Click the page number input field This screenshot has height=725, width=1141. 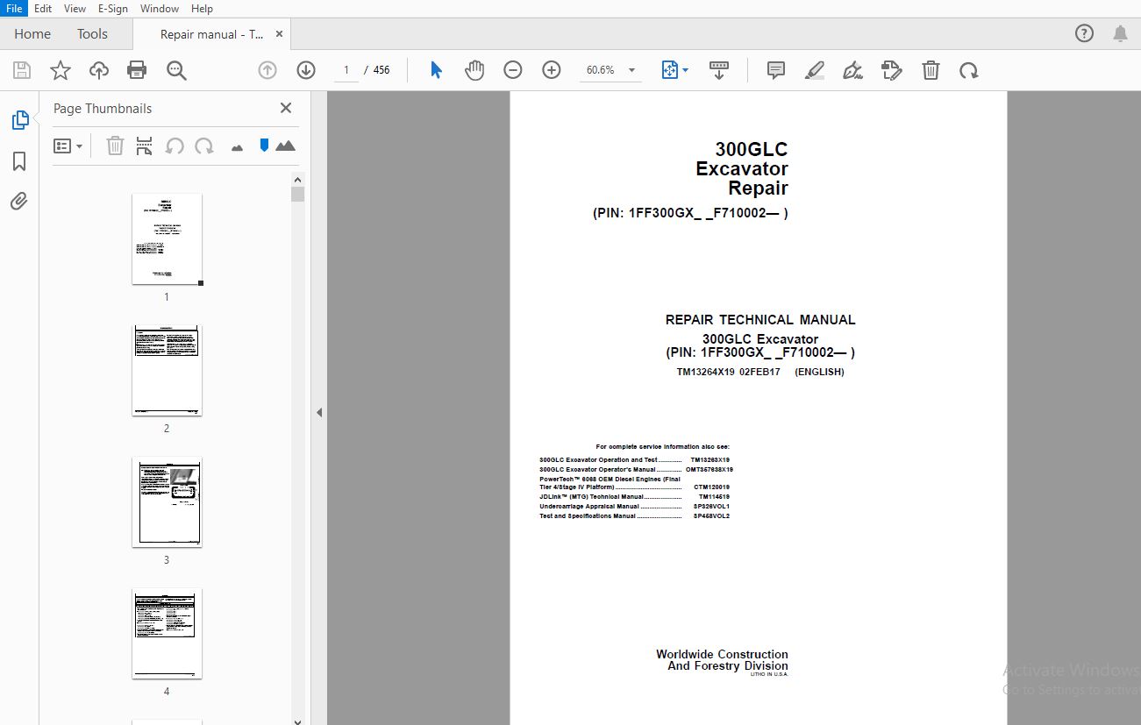tap(346, 70)
